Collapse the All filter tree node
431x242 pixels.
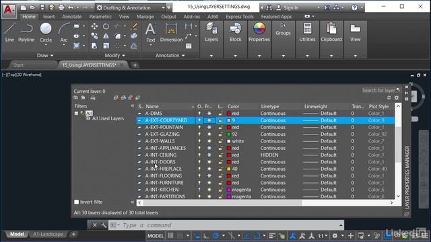76,113
